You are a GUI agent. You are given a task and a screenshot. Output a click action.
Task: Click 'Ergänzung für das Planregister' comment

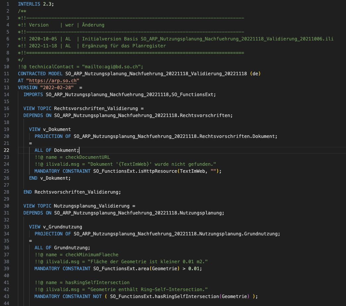124,46
